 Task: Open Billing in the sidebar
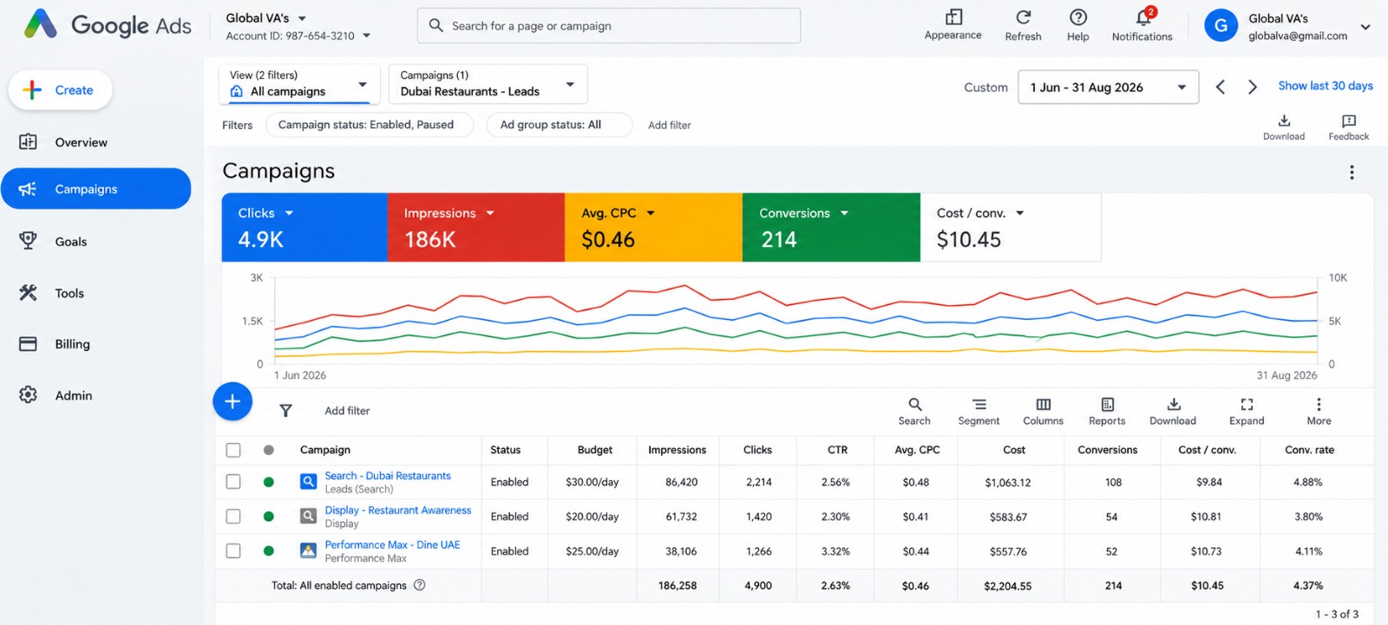(95, 344)
